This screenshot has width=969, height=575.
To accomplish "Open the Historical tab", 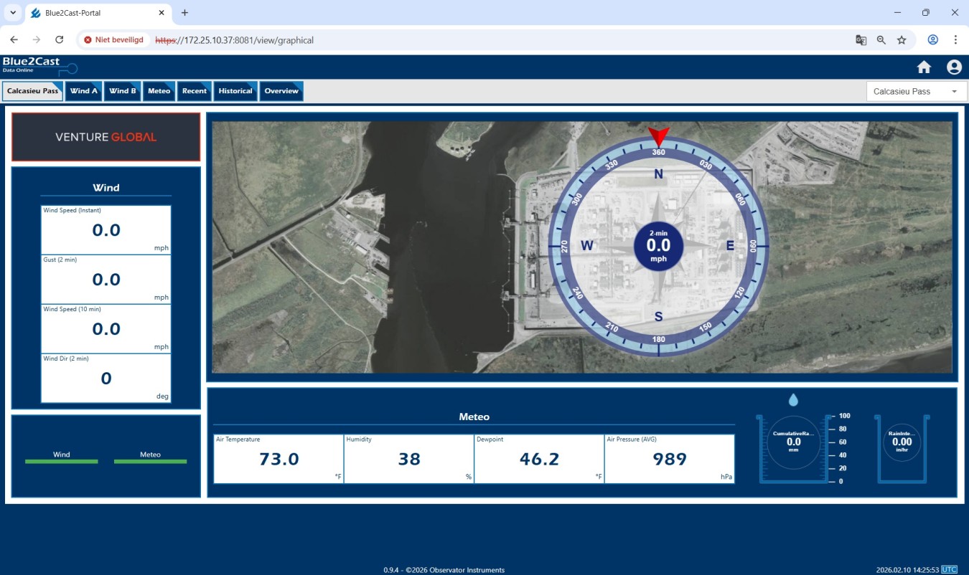I will tap(235, 91).
